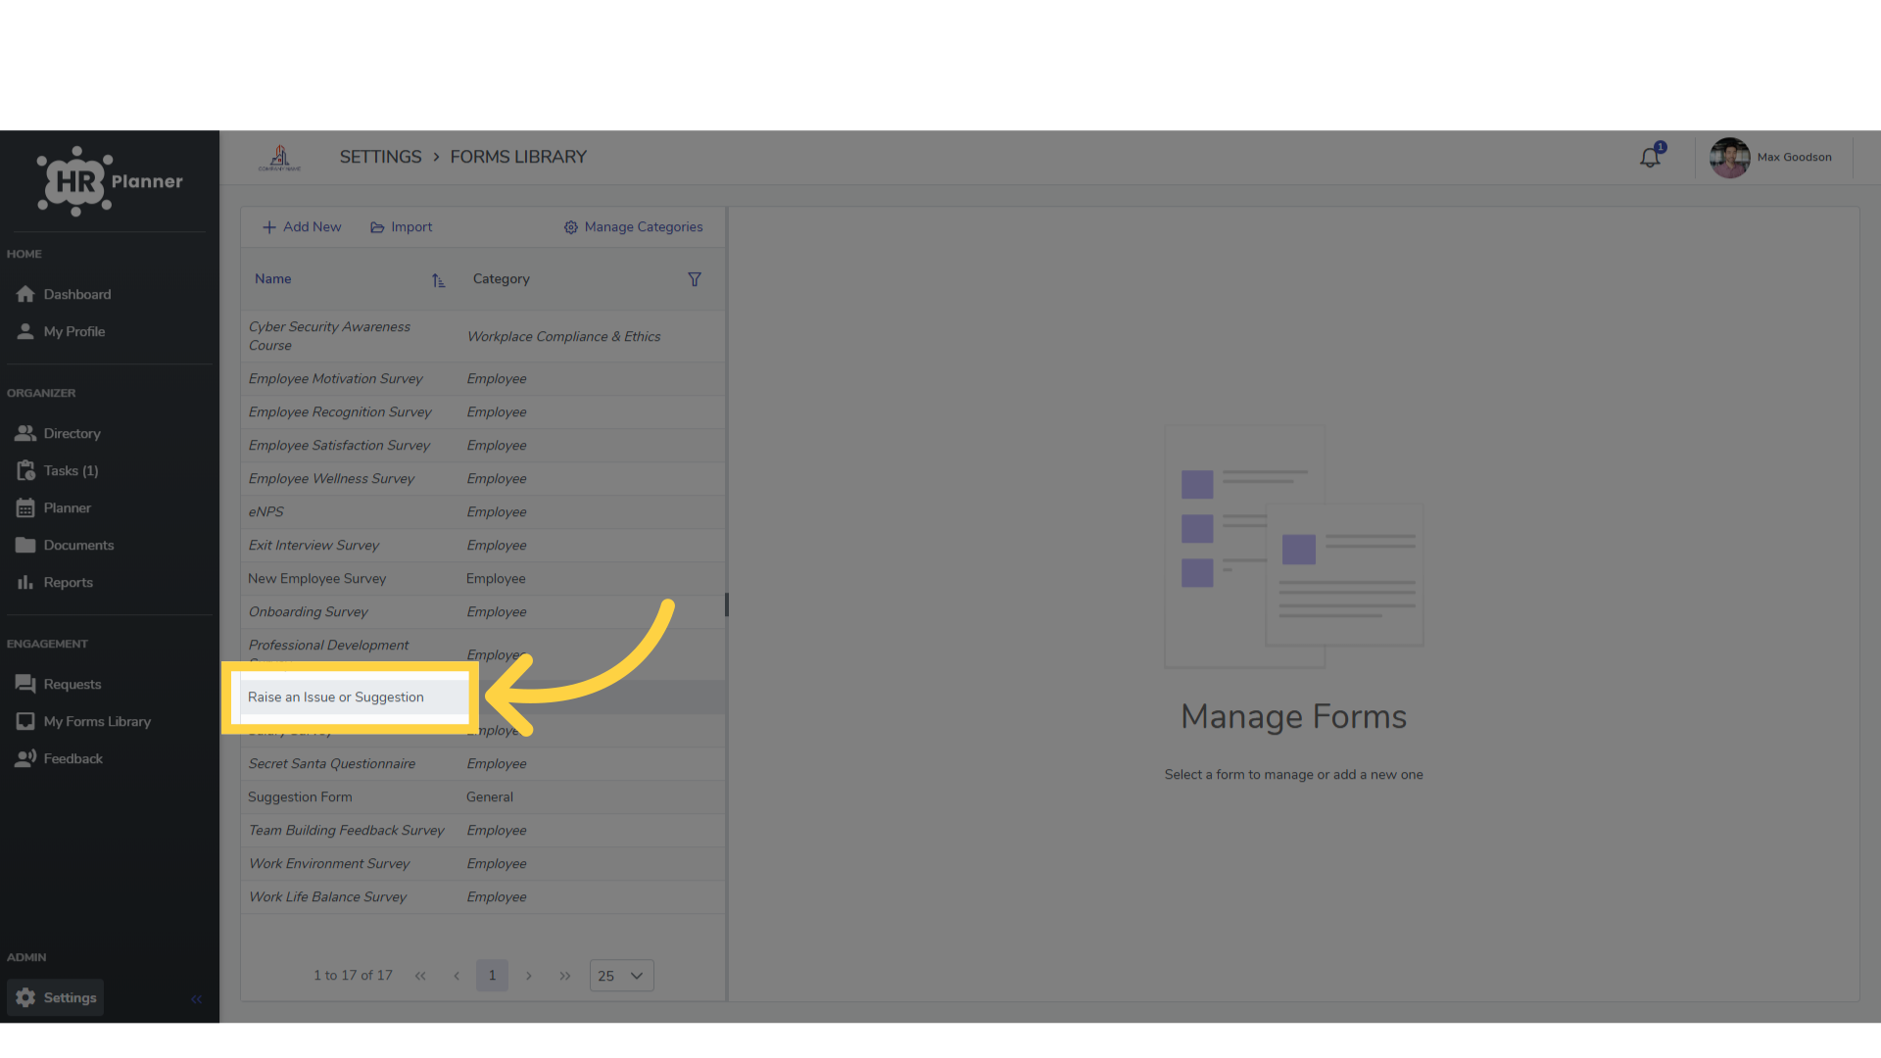Viewport: 1881px width, 1058px height.
Task: Open the Category filter funnel icon
Action: [695, 279]
